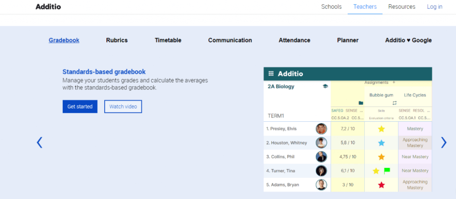Image resolution: width=456 pixels, height=199 pixels.
Task: Click the grid apps icon beside Additio
Action: [271, 74]
